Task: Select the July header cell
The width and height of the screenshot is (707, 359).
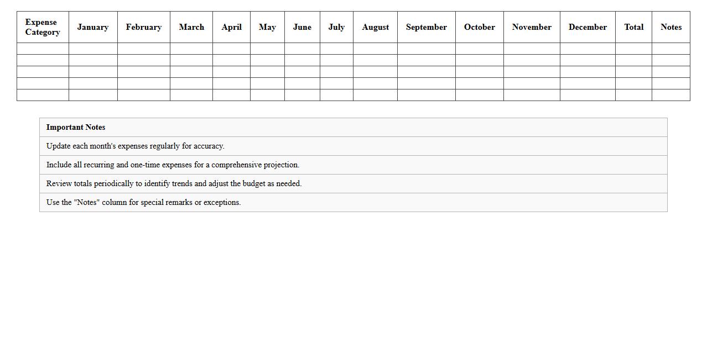Action: (336, 27)
